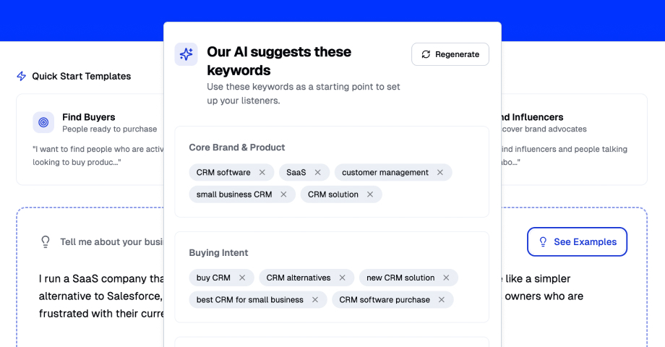Delete the 'CRM solution' tag
Screen dimensions: 665x347
click(x=370, y=194)
